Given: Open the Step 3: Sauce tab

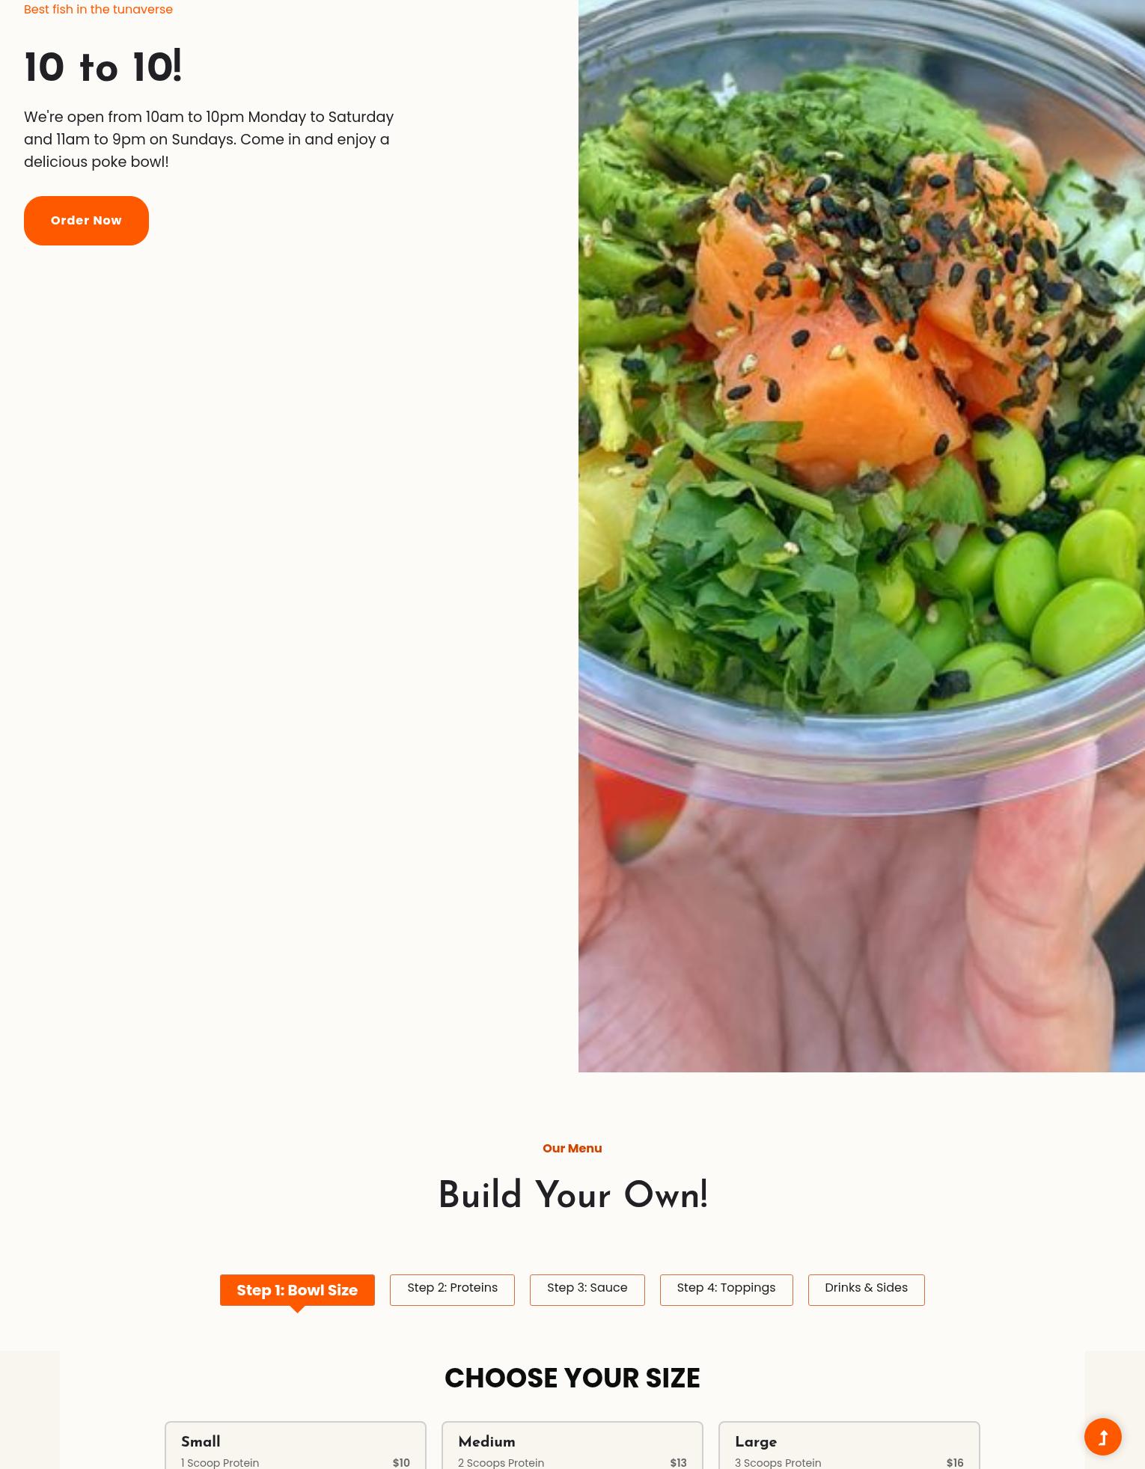Looking at the screenshot, I should point(587,1289).
